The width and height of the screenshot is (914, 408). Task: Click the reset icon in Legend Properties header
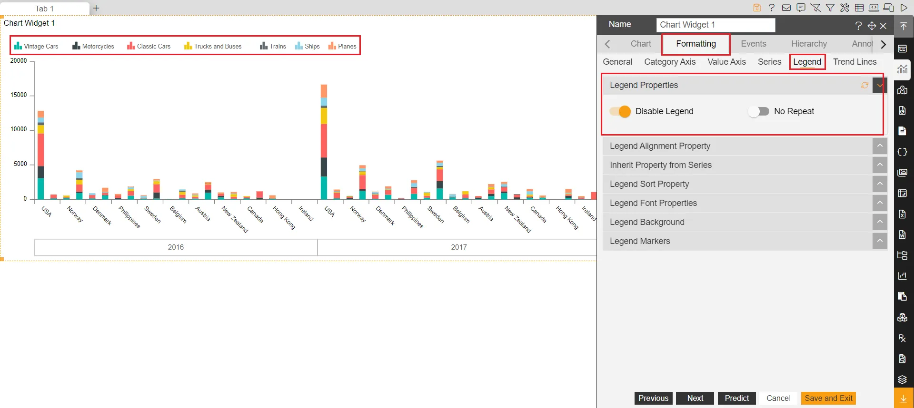click(864, 85)
